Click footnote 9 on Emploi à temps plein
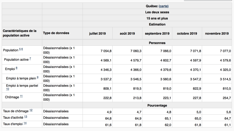Viewport: 234px width, 131px height. coord(37,77)
